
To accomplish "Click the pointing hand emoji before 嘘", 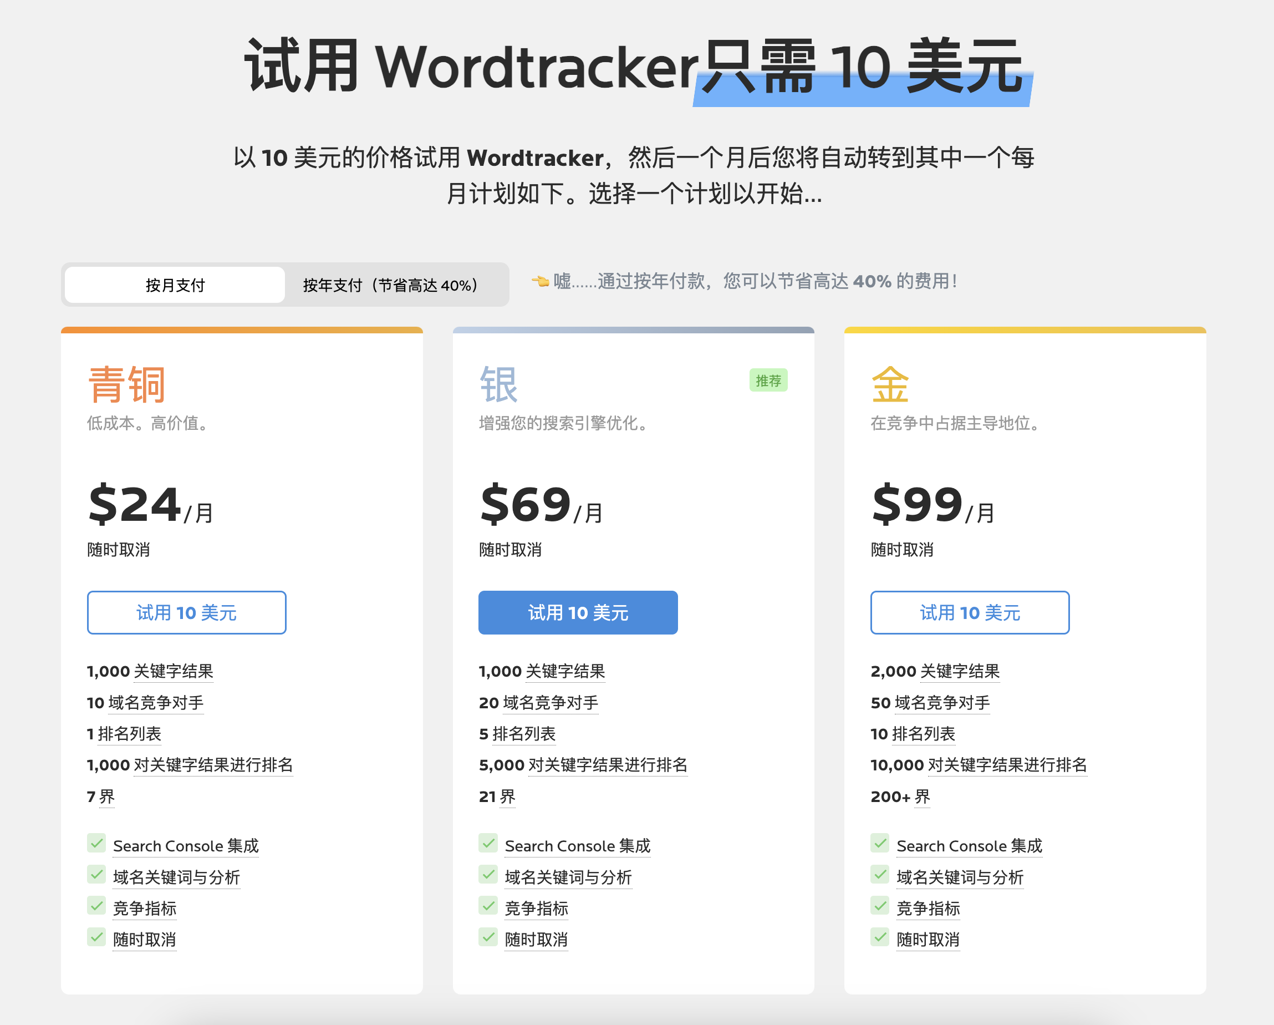I will point(540,281).
